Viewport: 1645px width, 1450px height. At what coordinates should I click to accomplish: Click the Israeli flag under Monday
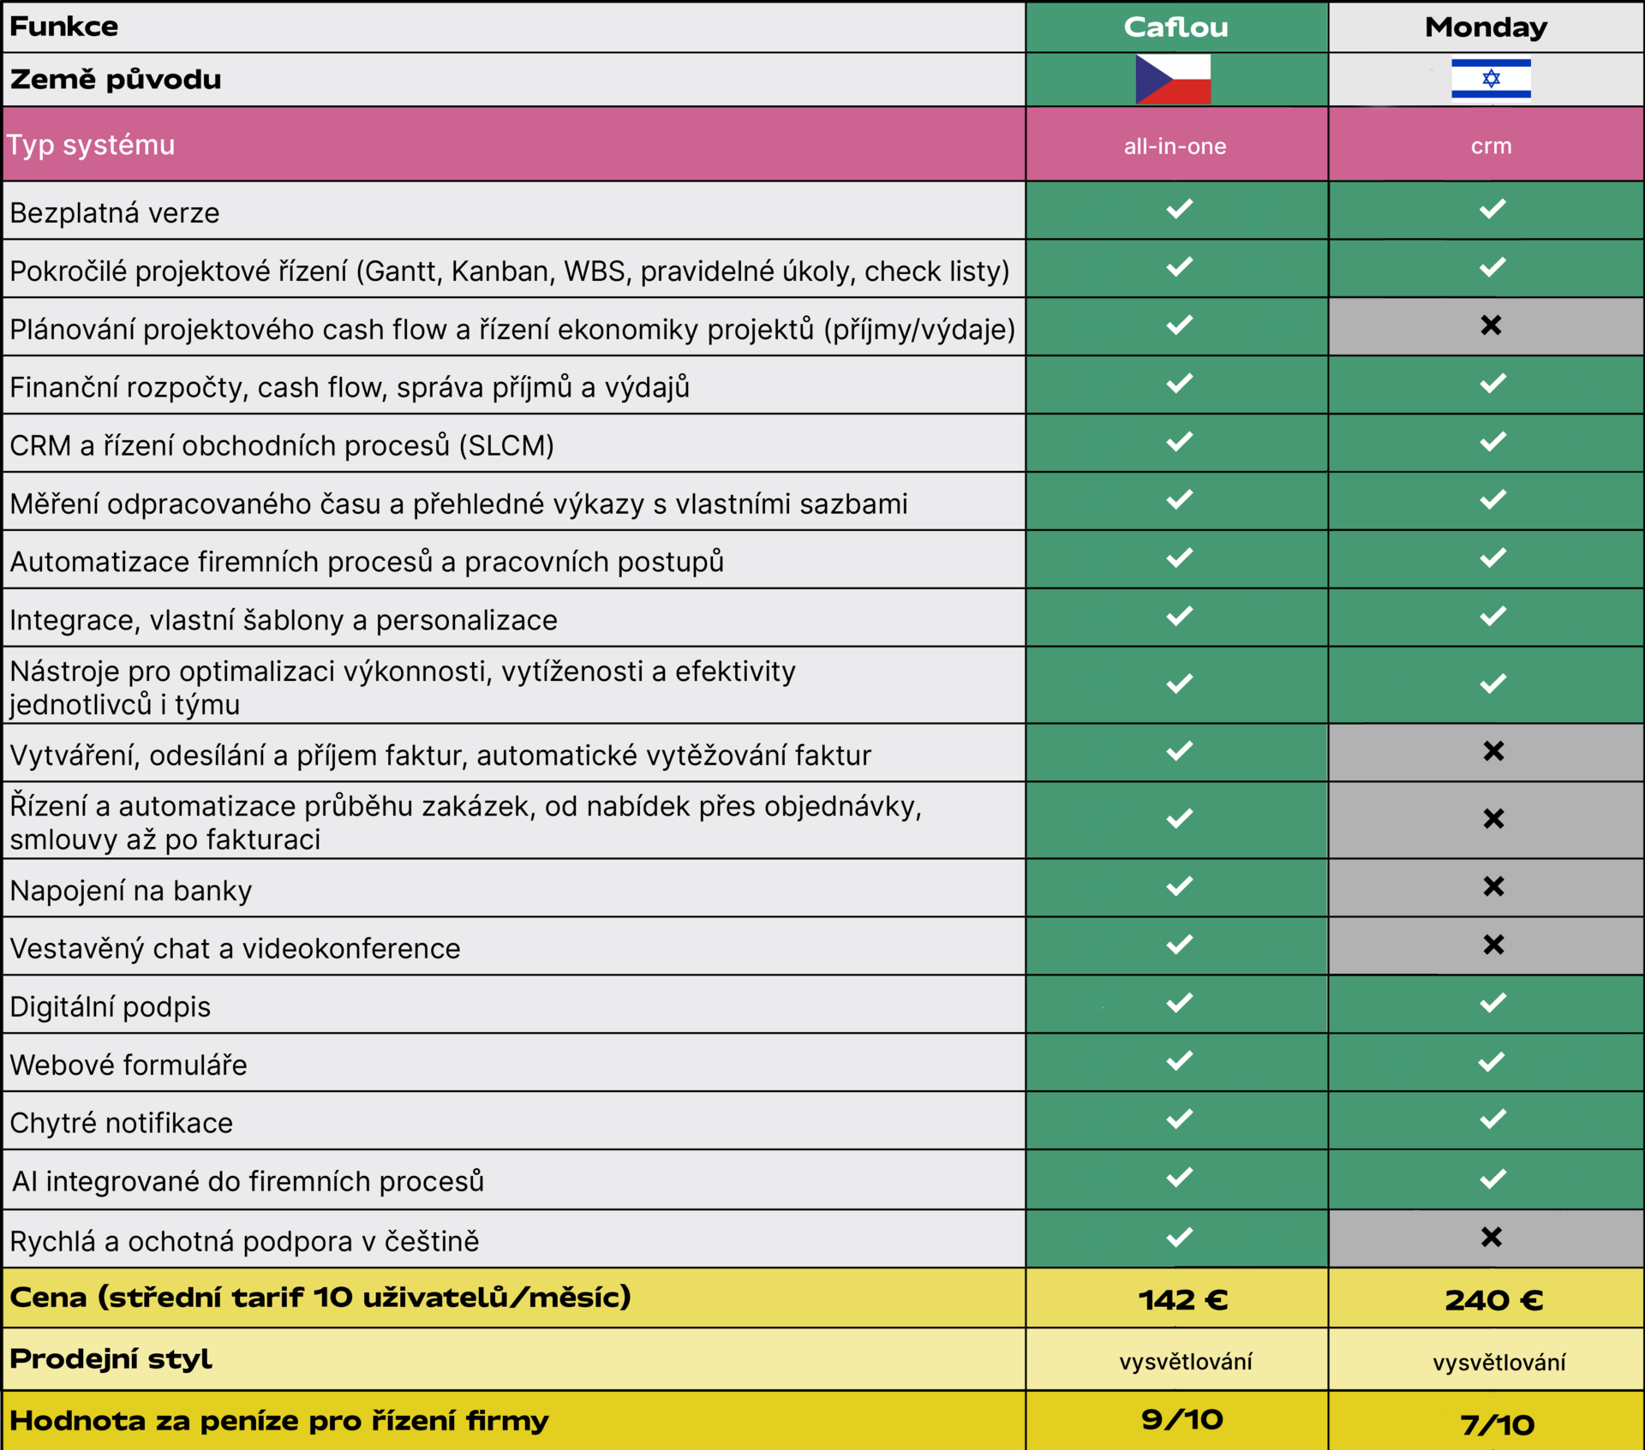pyautogui.click(x=1491, y=79)
